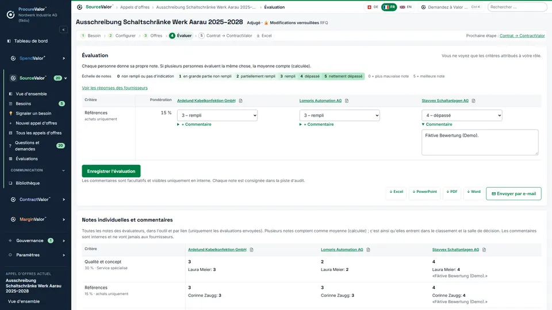
Task: Open Appels d'offres breadcrumb
Action: pyautogui.click(x=135, y=7)
